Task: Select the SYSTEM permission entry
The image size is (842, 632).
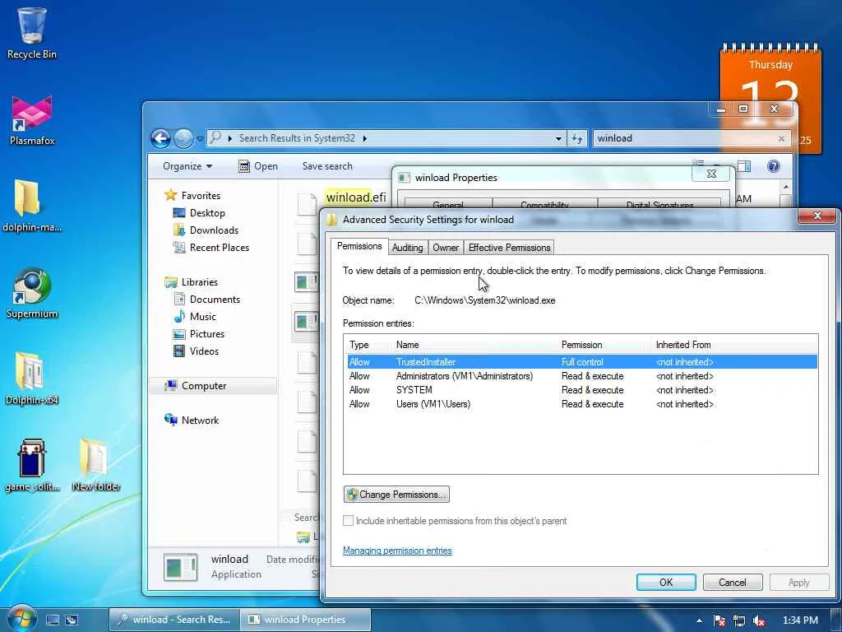Action: point(582,389)
